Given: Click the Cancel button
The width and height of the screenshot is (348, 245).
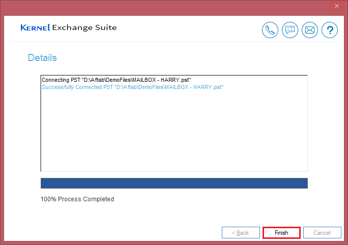Looking at the screenshot, I should click(x=322, y=233).
